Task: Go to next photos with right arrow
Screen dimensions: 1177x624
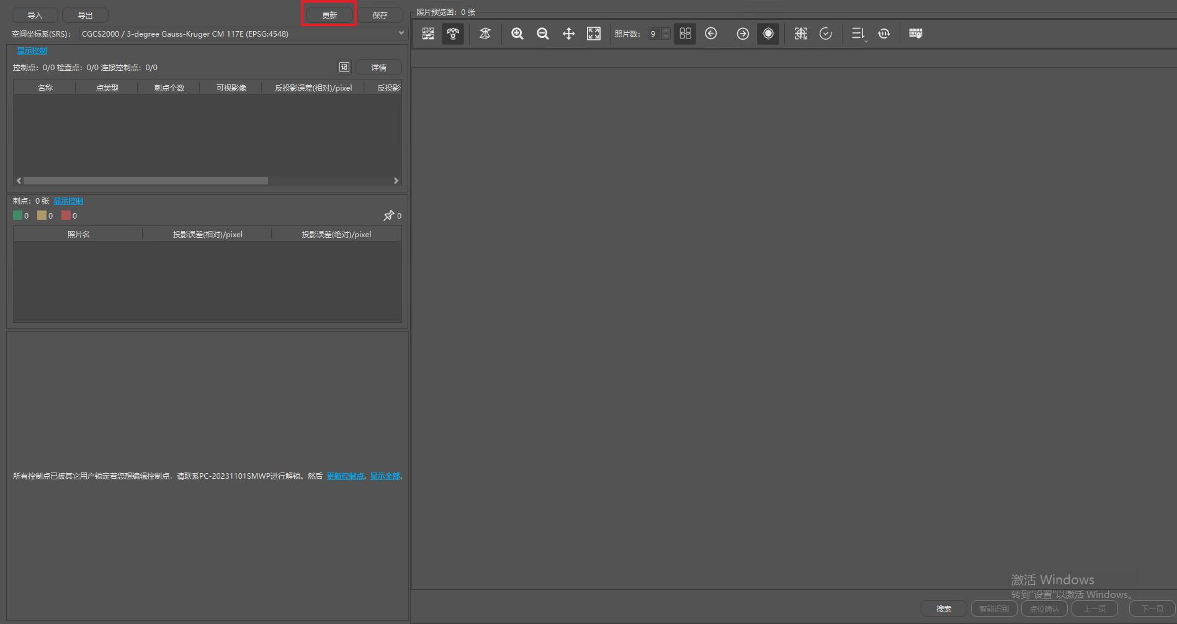Action: pyautogui.click(x=743, y=34)
